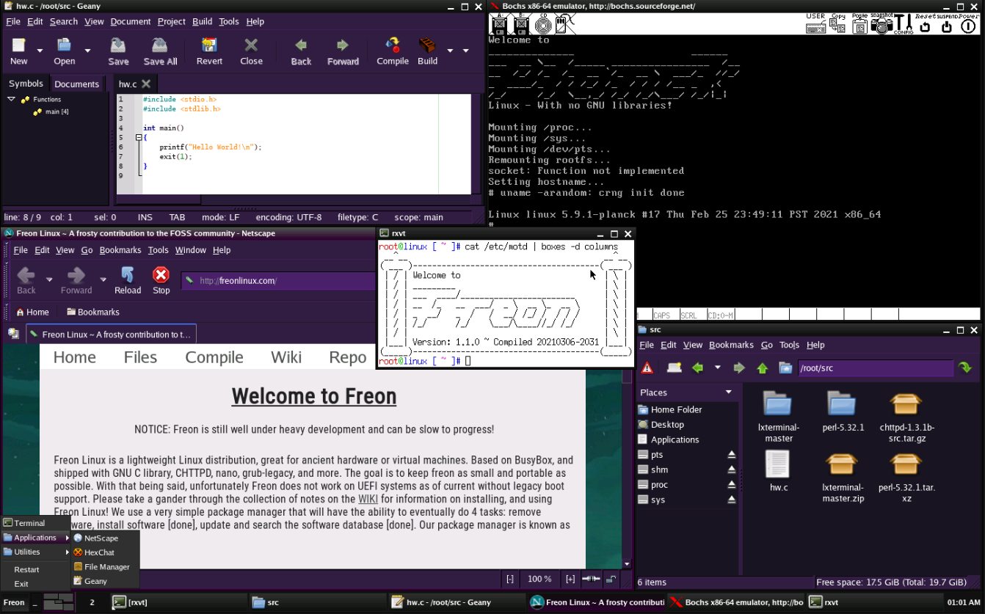
Task: Collapse the Functions tree in Symbols panel
Action: 11,99
